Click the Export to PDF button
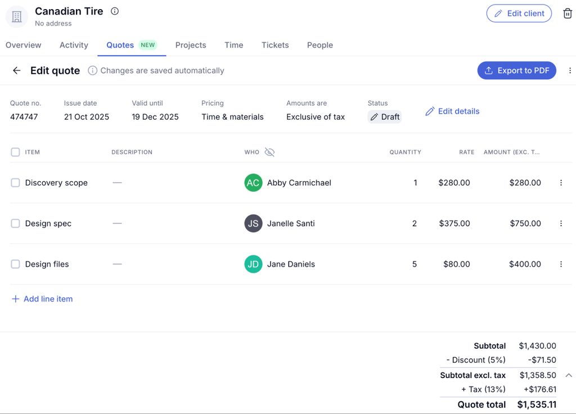Screen dimensions: 576x414 (x=516, y=70)
